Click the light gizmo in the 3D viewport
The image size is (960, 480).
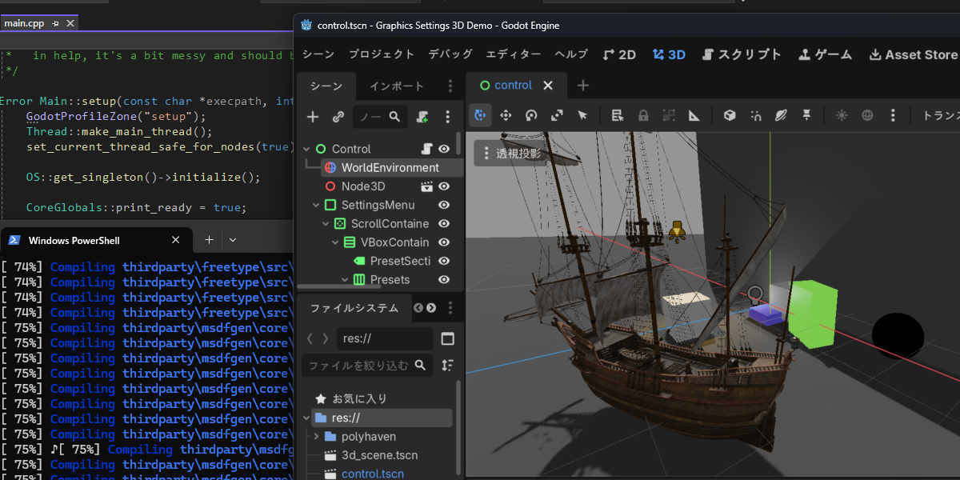[x=678, y=231]
